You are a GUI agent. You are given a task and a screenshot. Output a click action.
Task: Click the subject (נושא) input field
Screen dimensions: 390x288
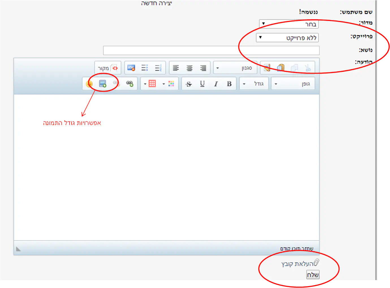211,50
